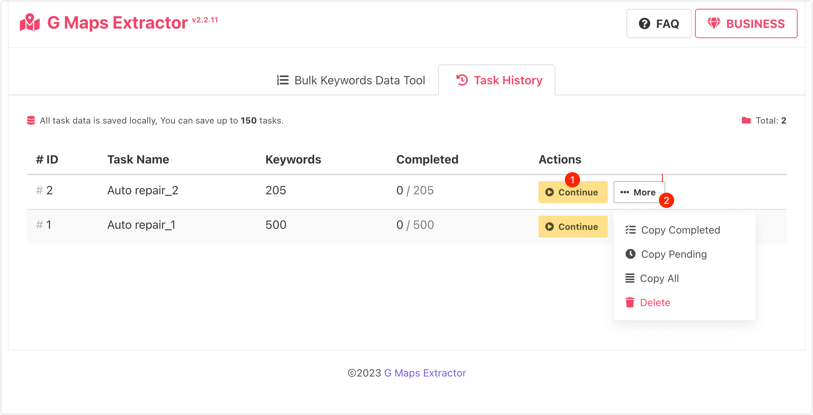Select the Task History tab
The width and height of the screenshot is (813, 415).
[x=497, y=80]
